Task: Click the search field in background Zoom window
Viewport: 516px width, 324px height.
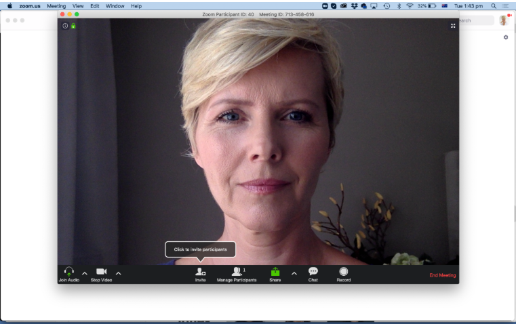Action: click(x=476, y=20)
